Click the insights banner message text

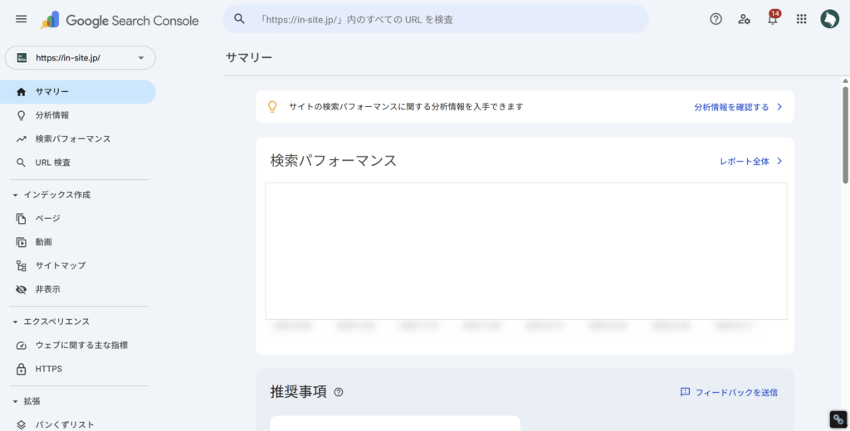(406, 107)
